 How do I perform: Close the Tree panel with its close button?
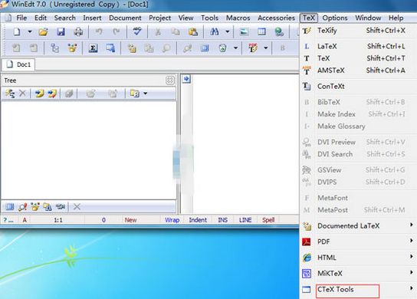coord(170,80)
